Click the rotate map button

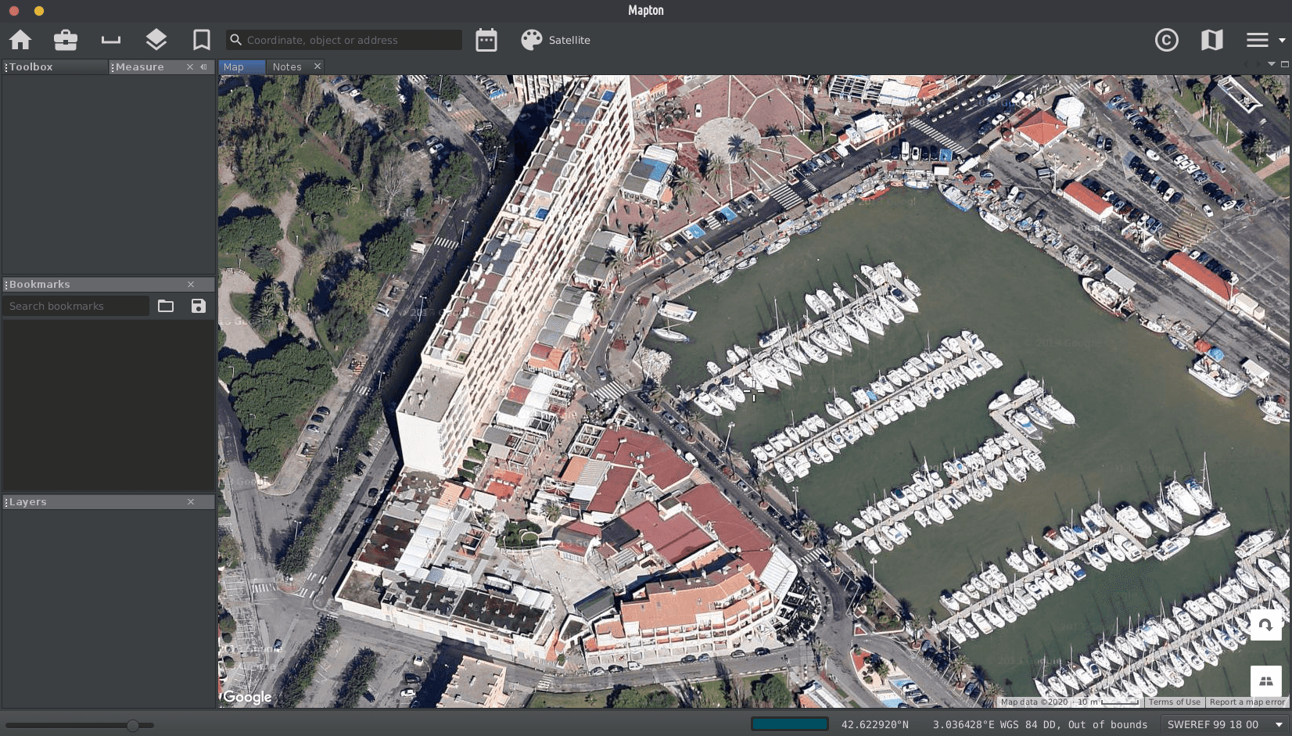point(1265,624)
